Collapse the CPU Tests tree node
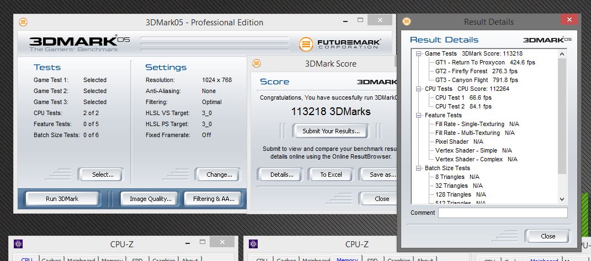Screen dimensions: 591x261 click(x=418, y=89)
